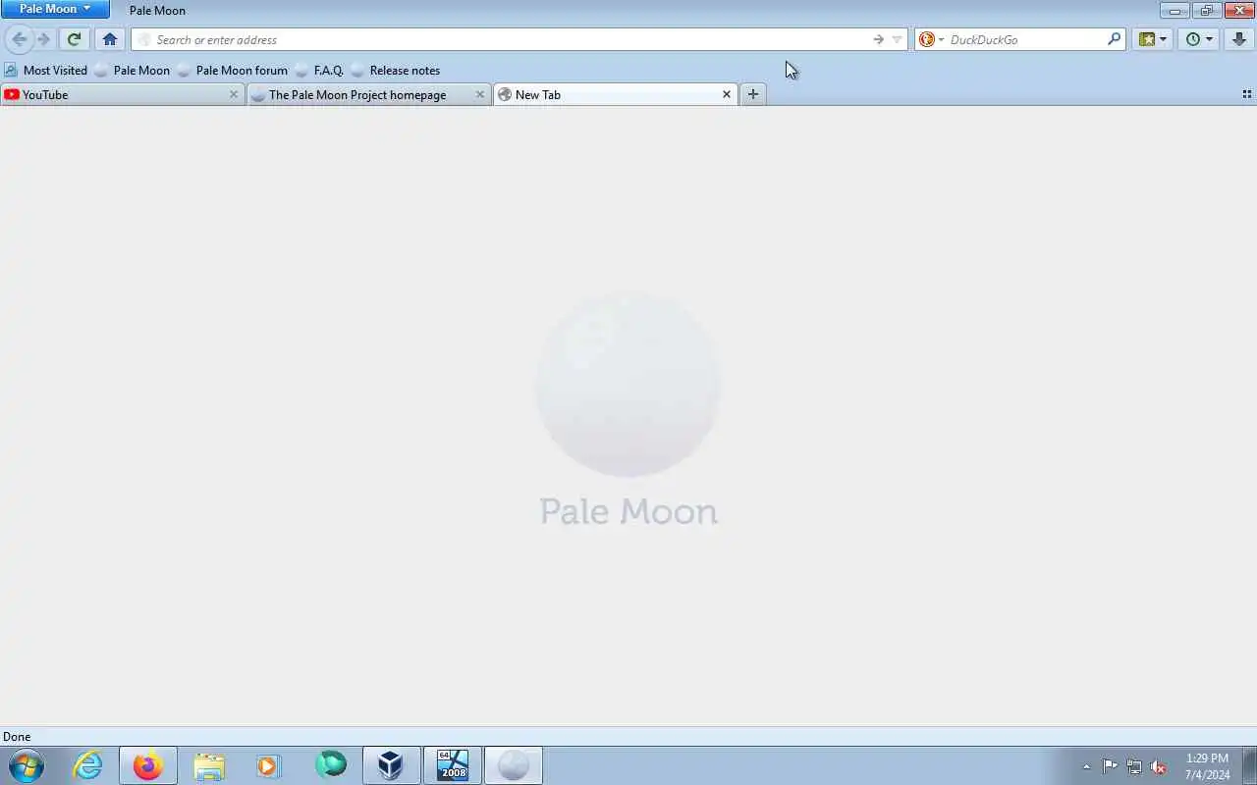Click the Go arrow in address bar
The width and height of the screenshot is (1257, 785).
point(878,39)
